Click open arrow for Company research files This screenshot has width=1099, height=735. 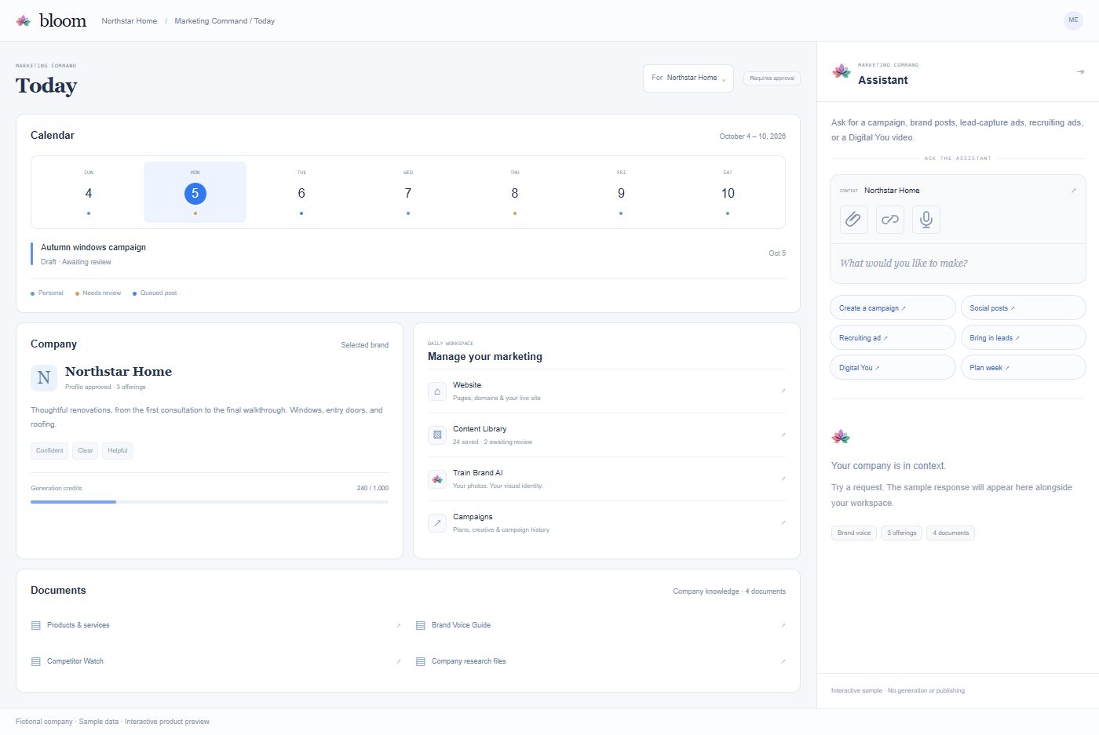(x=783, y=661)
